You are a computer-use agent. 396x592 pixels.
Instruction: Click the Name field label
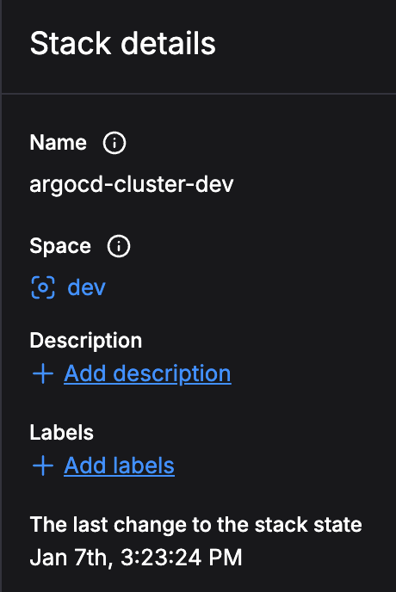(x=59, y=143)
